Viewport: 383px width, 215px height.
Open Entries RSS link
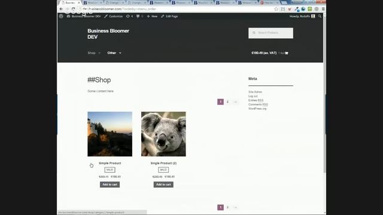256,100
